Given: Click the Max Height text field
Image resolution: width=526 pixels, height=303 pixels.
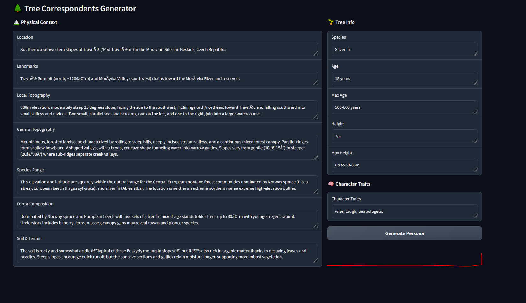Looking at the screenshot, I should [x=404, y=165].
